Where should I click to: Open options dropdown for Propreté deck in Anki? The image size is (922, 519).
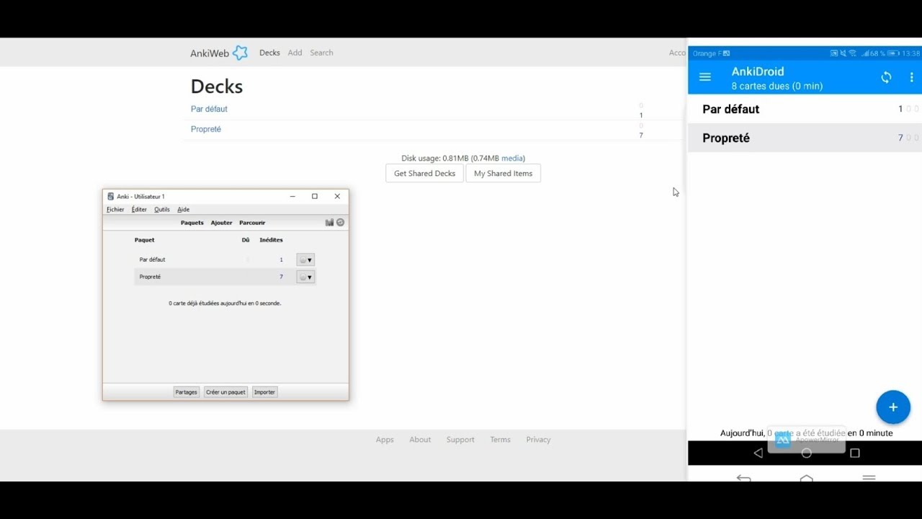pos(305,277)
